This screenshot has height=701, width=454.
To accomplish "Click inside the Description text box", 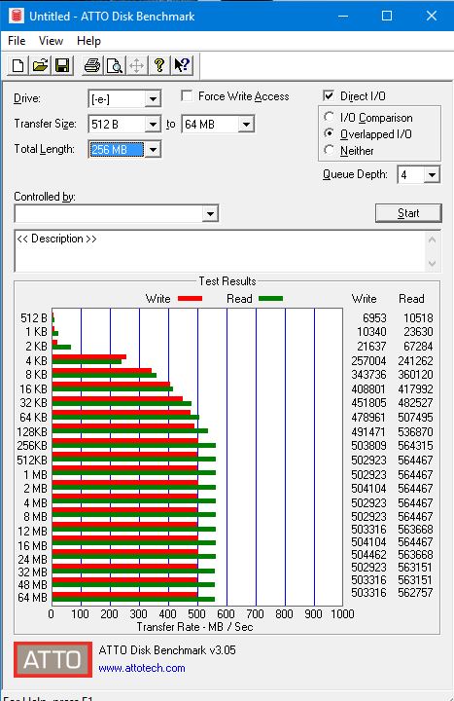I will (221, 251).
